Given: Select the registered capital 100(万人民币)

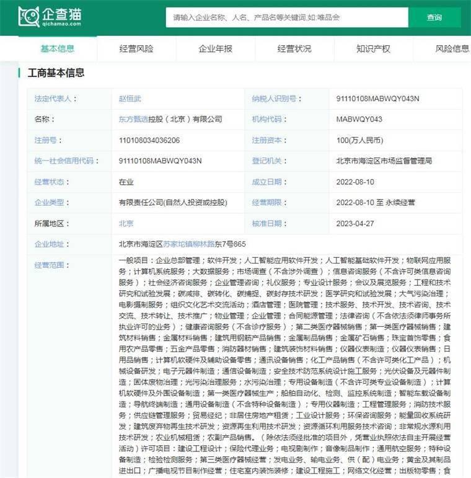Looking at the screenshot, I should pos(360,140).
